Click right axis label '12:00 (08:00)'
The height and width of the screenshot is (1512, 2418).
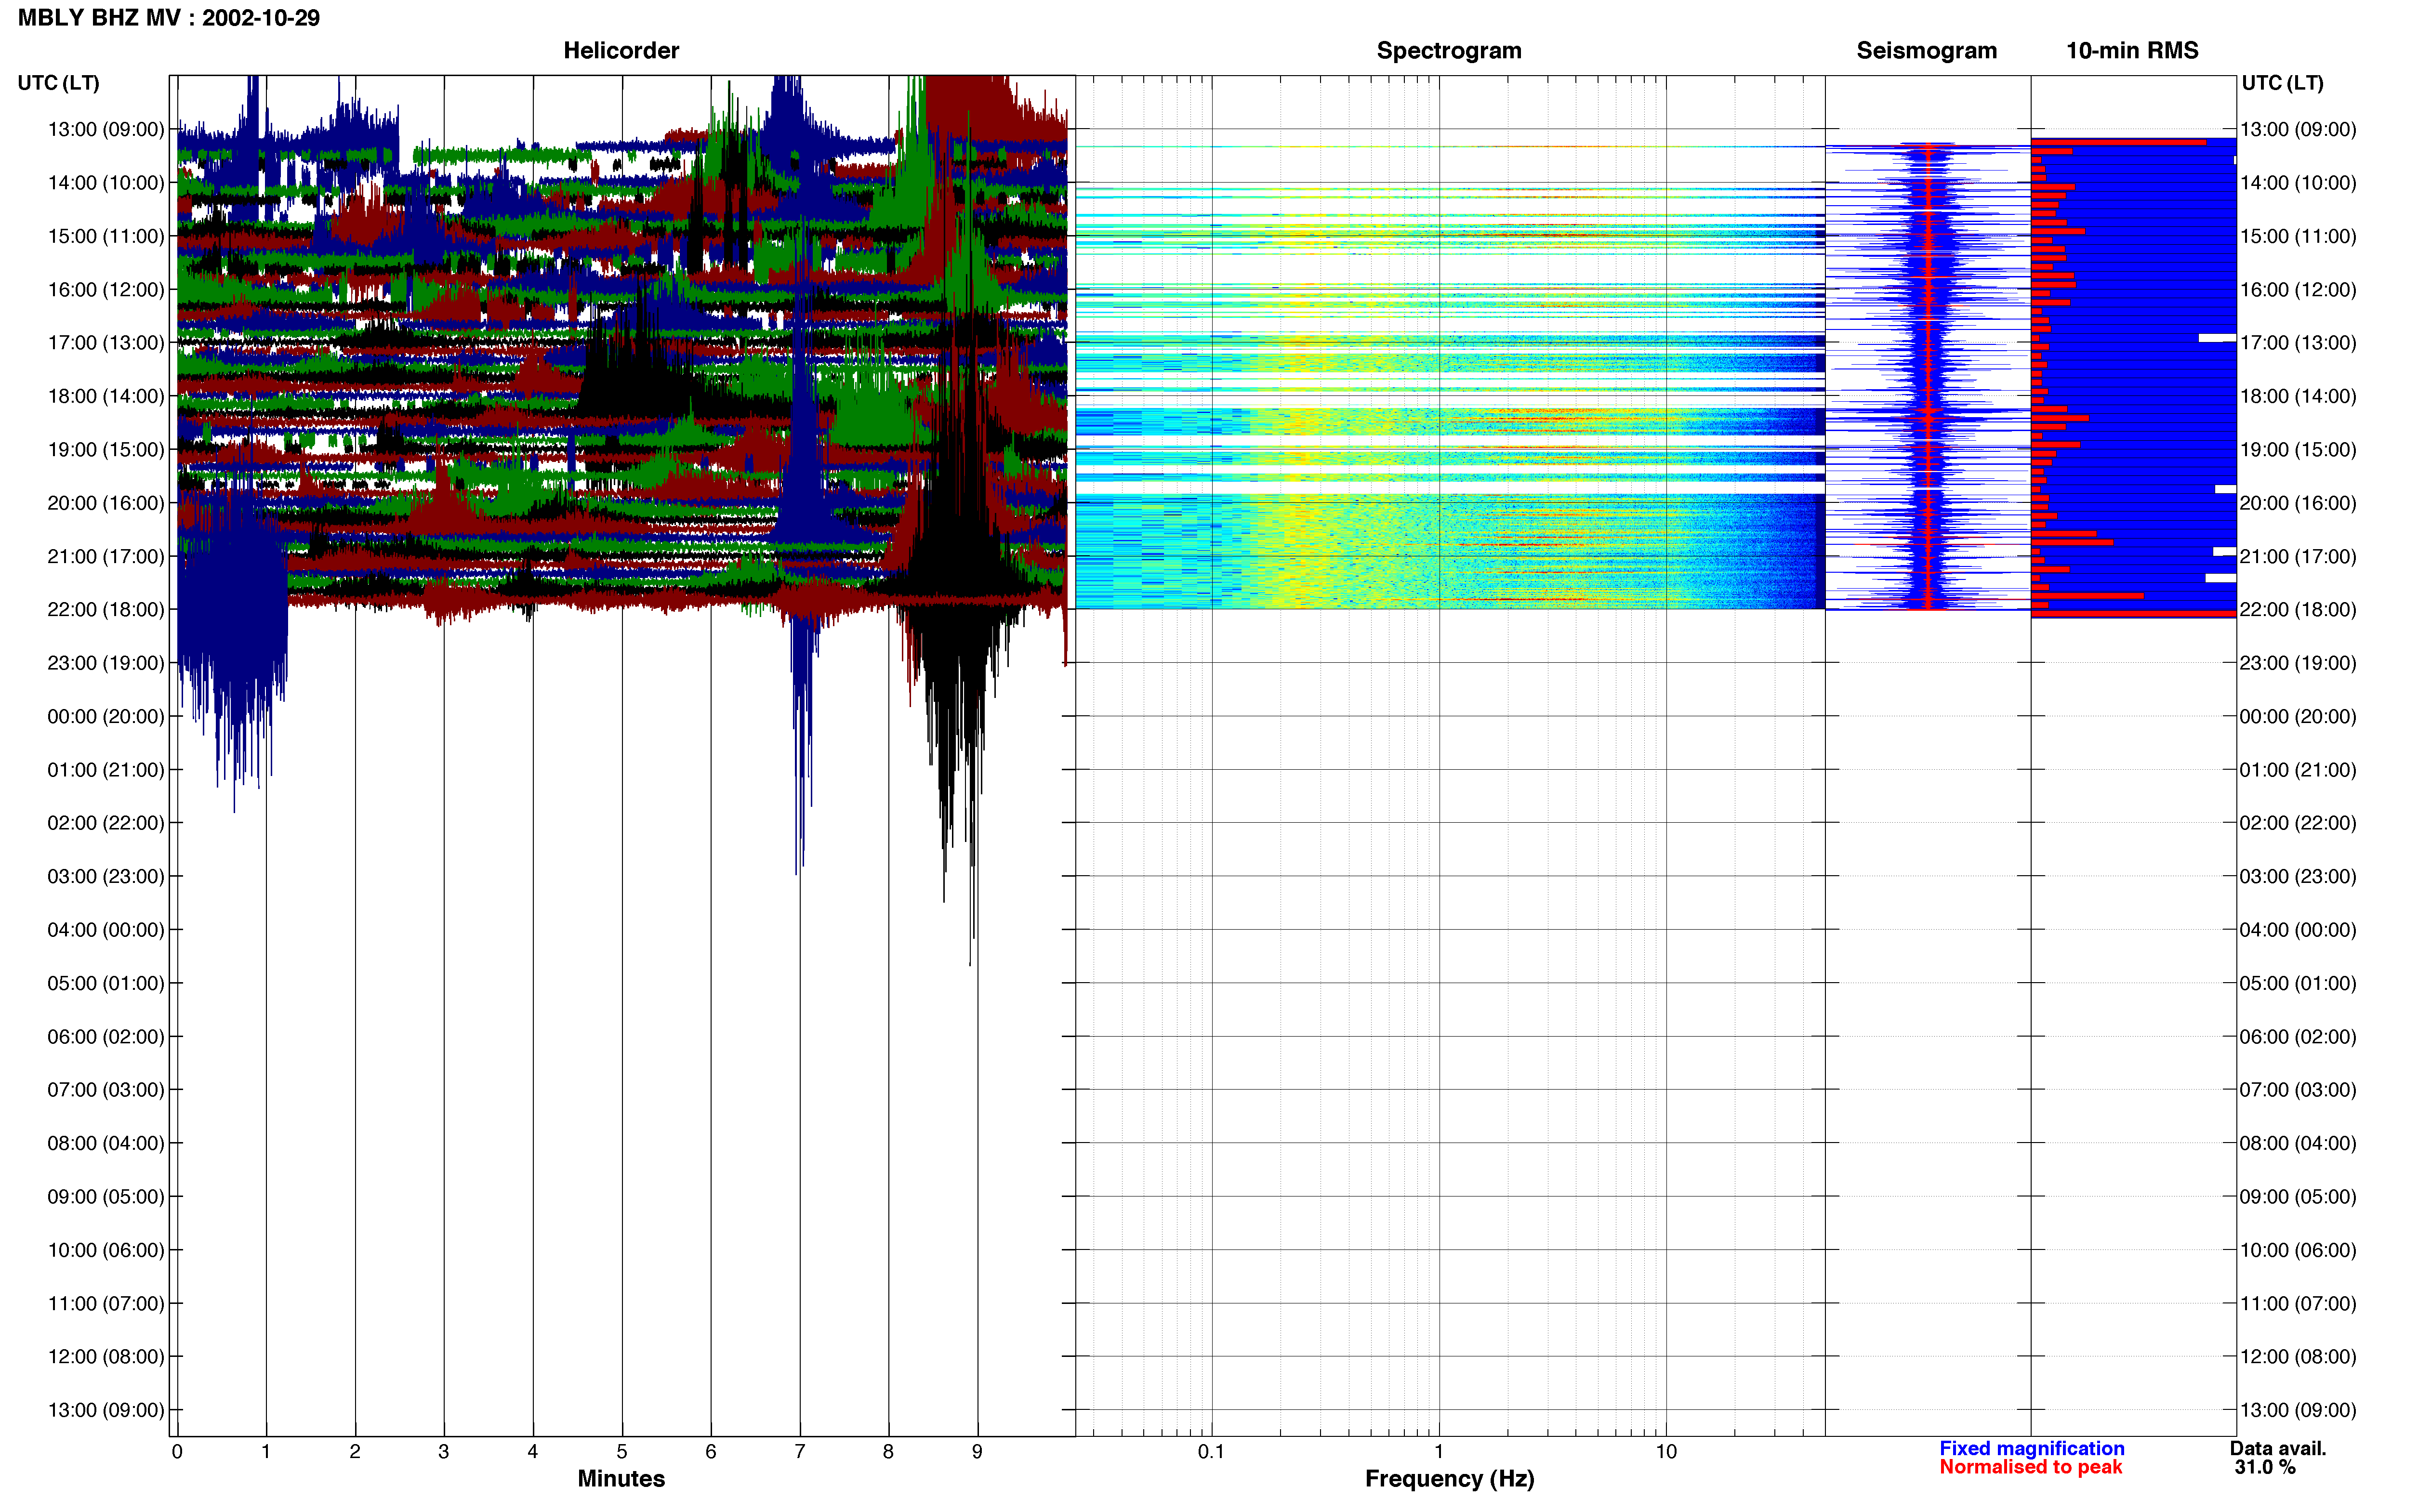coord(2298,1357)
